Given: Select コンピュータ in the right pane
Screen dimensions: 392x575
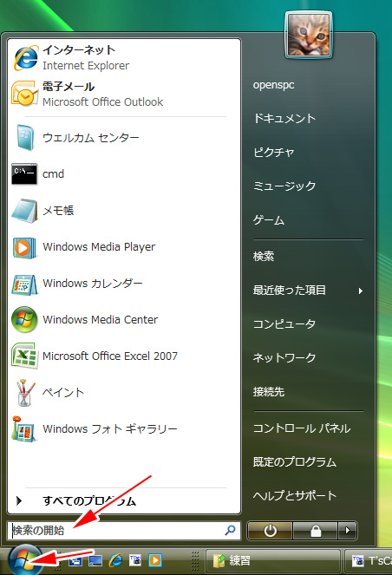Looking at the screenshot, I should (x=284, y=323).
